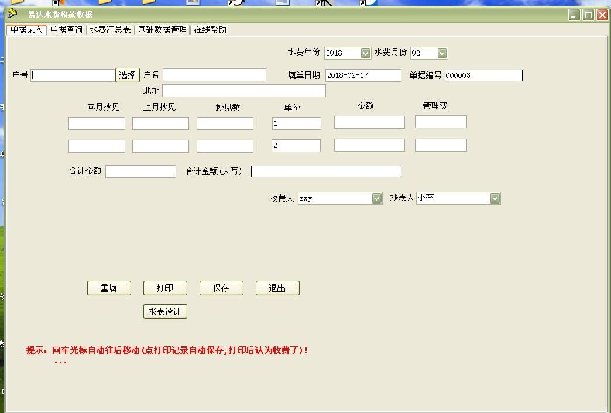The width and height of the screenshot is (611, 413).
Task: Focus the 地址 input field
Action: click(x=244, y=91)
